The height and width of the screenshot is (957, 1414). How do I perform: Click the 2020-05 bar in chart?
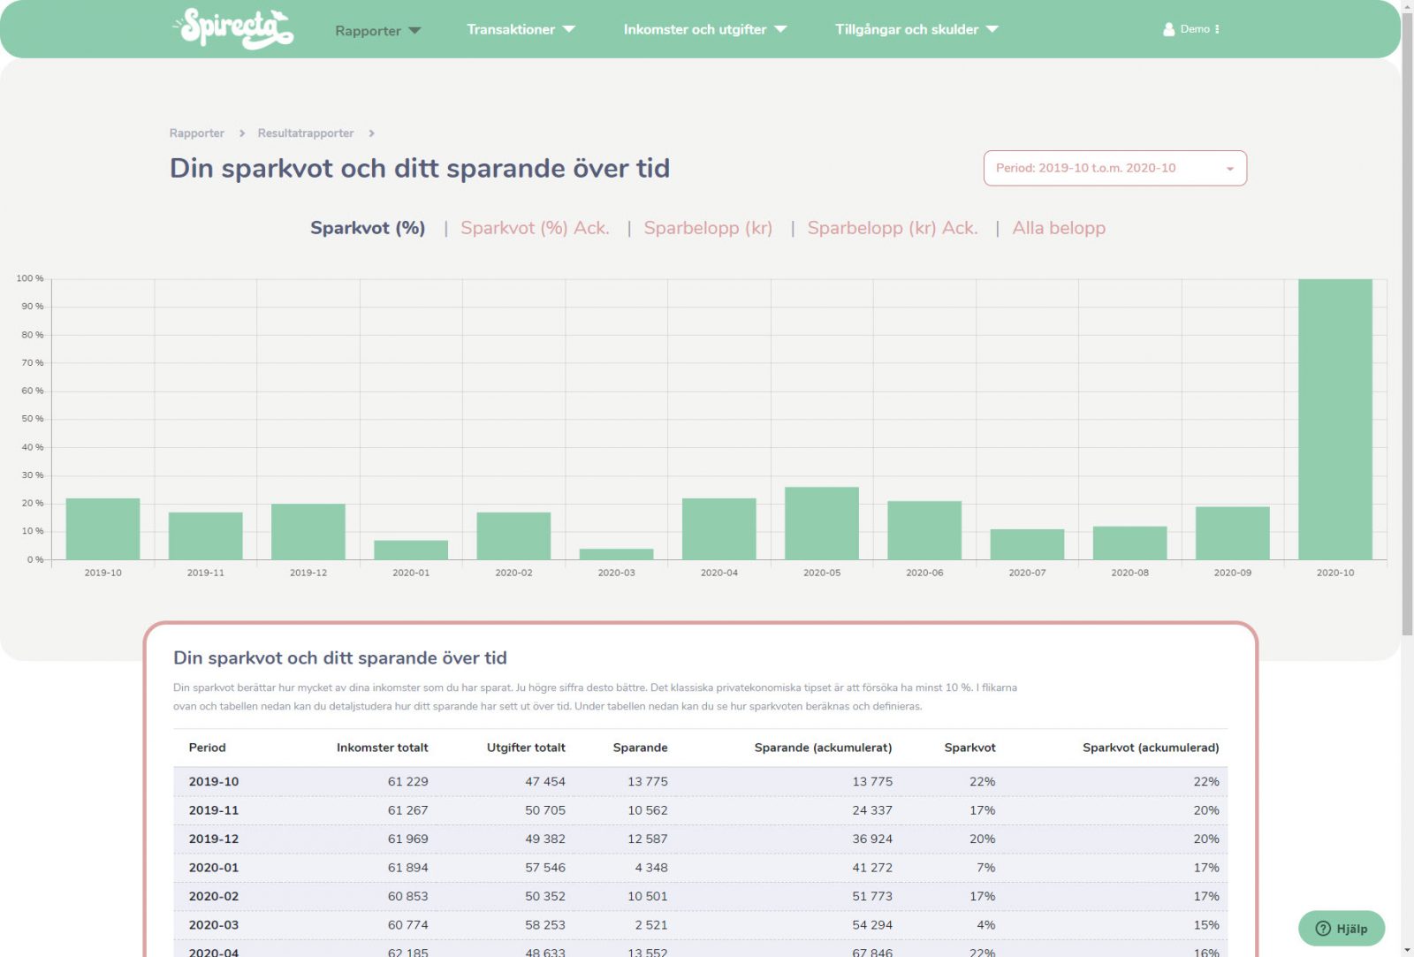pos(821,523)
